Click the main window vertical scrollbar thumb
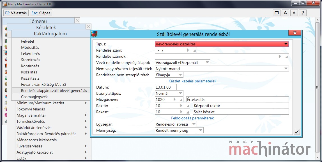This screenshot has height=162, width=322. (x=318, y=87)
